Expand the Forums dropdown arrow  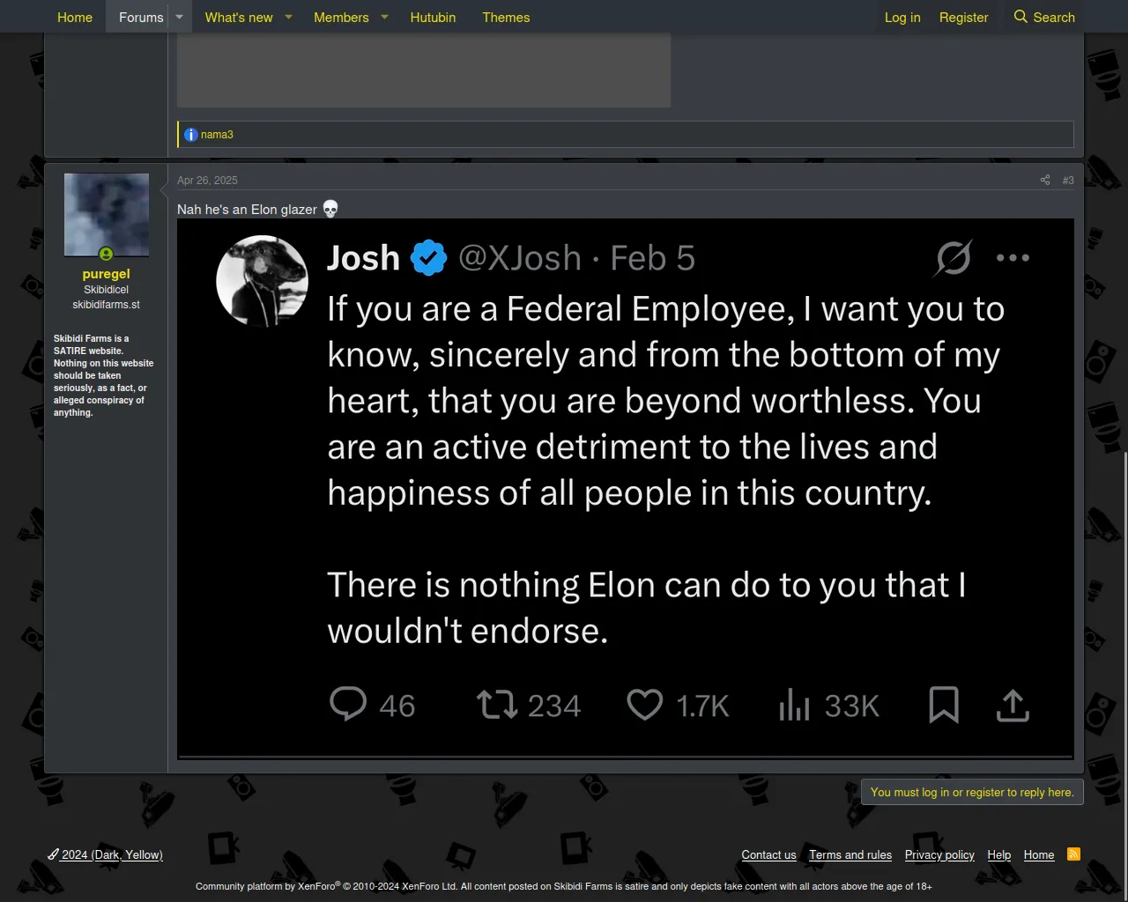pos(179,17)
